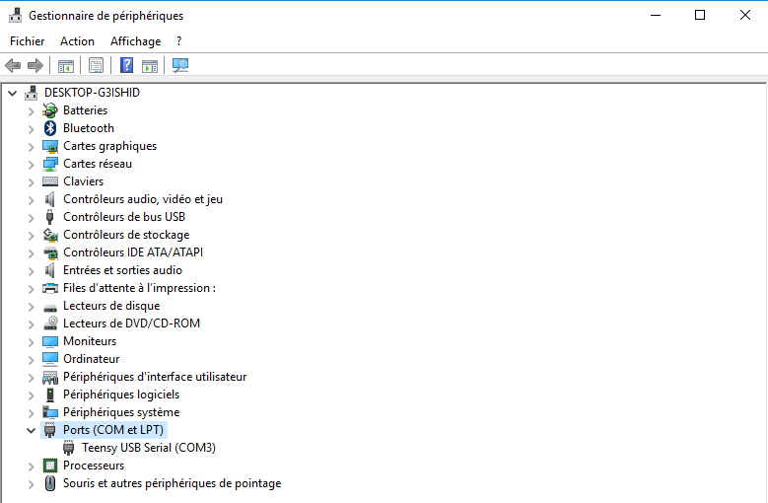Click the Device Manager title bar icon

15,15
